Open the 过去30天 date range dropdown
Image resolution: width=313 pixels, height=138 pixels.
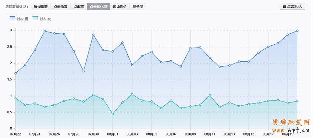[x=292, y=6]
